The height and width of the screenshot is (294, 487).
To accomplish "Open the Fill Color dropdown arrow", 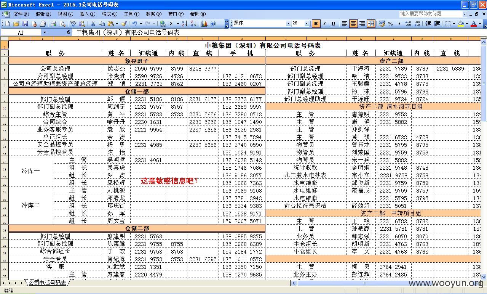I will pos(467,24).
